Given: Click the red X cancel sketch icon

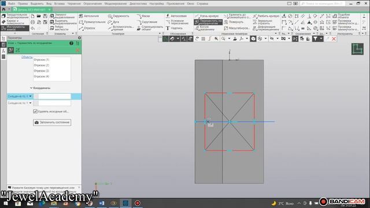Looking at the screenshot, I should tap(334, 39).
